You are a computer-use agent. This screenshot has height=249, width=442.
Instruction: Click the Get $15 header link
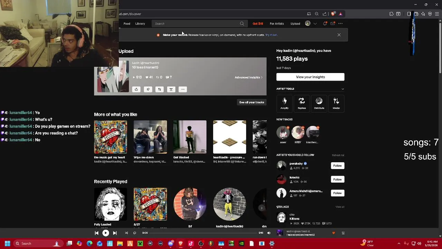(x=258, y=24)
